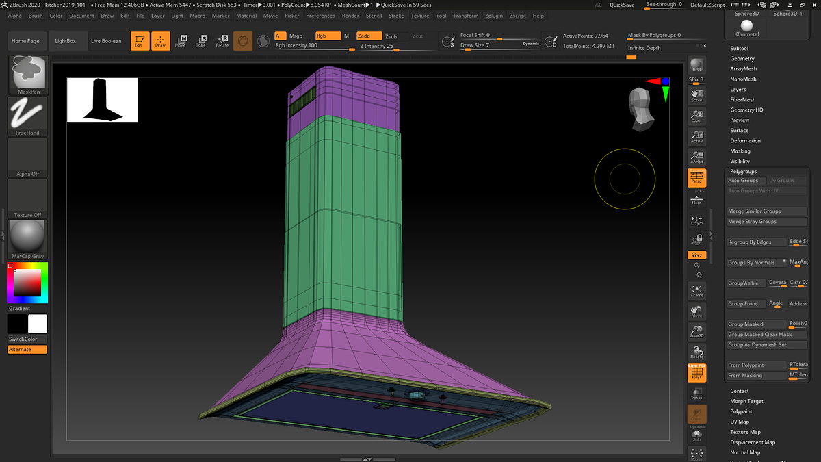Enable the Mrgb mode
821x462 pixels.
(296, 36)
